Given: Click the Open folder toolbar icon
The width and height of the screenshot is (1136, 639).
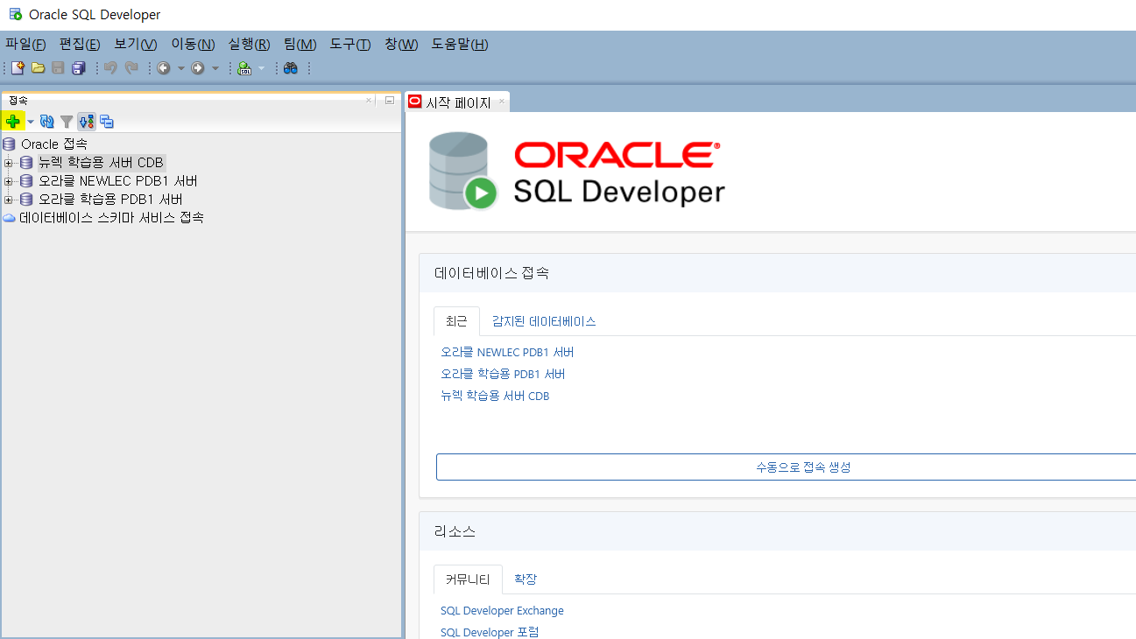Looking at the screenshot, I should [38, 67].
